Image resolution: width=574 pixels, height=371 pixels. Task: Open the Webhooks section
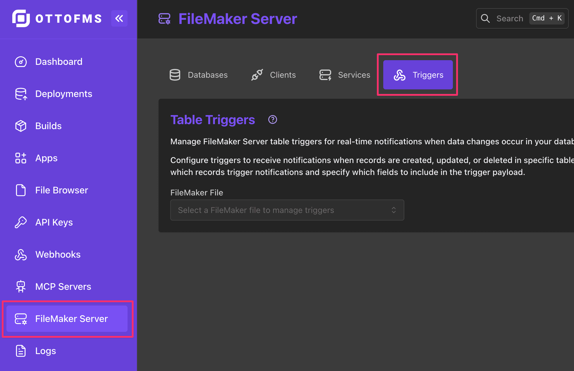pyautogui.click(x=58, y=254)
